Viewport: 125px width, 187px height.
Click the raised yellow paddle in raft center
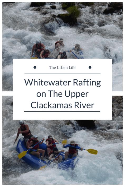click(x=64, y=142)
